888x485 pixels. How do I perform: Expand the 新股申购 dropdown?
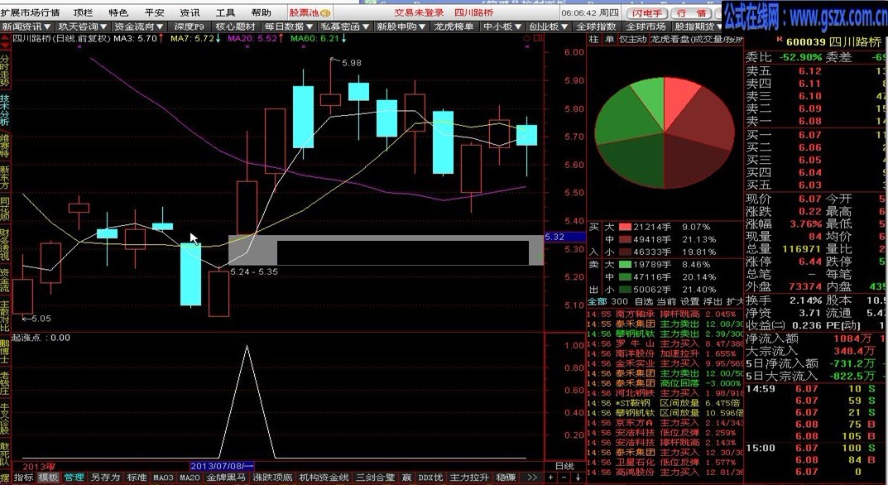tap(401, 26)
